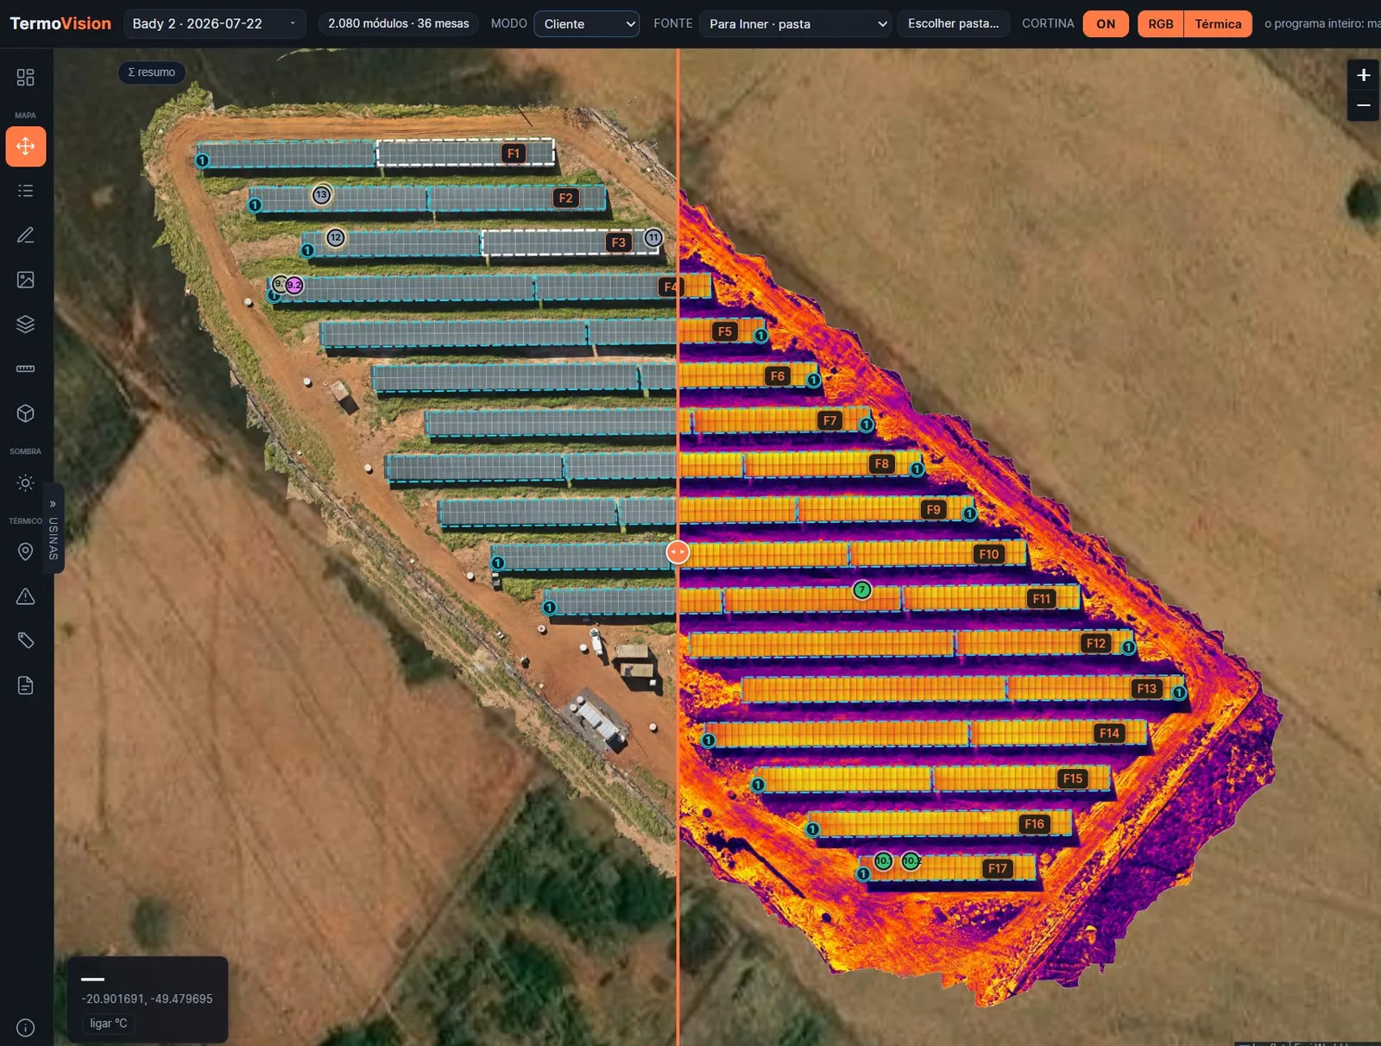Click the anomaly marker 13 on F2 row
Screen dimensions: 1381x1046
322,195
